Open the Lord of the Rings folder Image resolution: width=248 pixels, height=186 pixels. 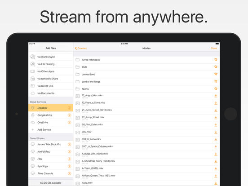pos(146,82)
